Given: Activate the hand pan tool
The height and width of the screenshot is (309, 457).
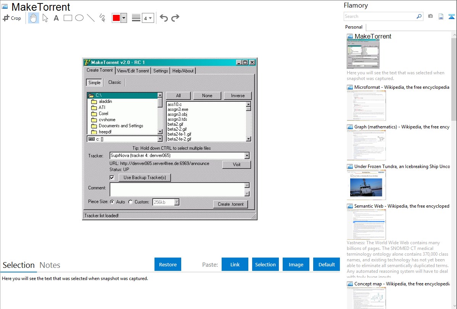Looking at the screenshot, I should (x=34, y=18).
